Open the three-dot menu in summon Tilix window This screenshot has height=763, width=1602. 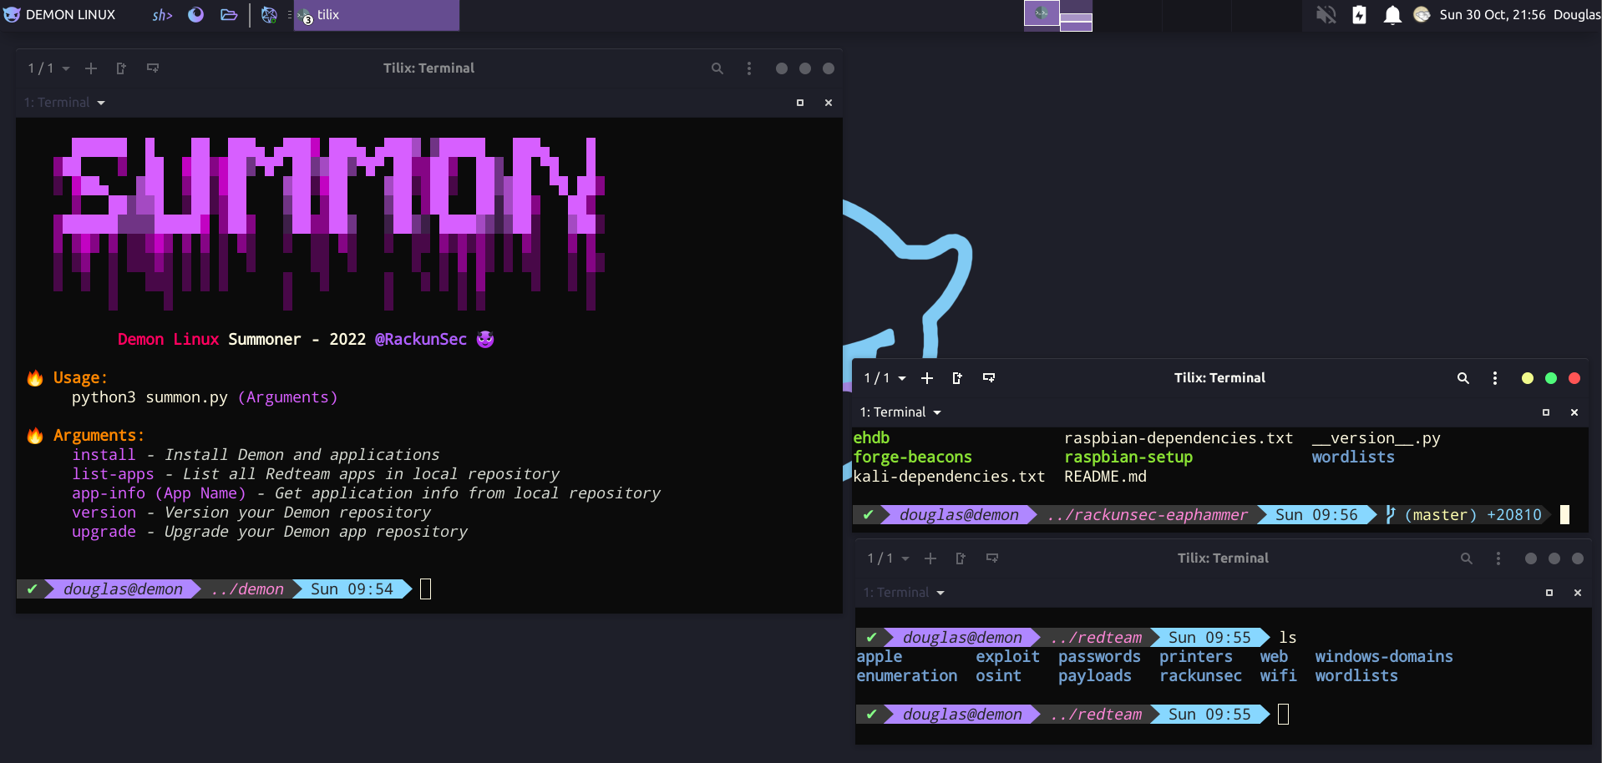pyautogui.click(x=749, y=68)
